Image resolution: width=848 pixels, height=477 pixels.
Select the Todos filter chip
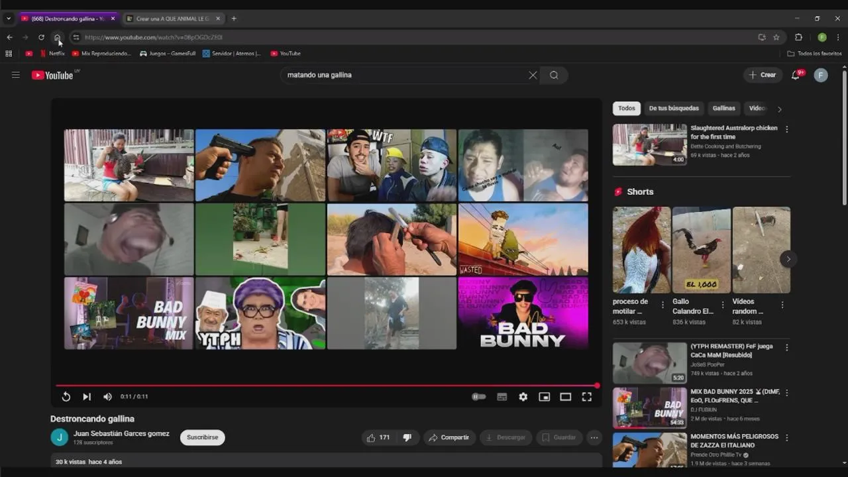627,109
